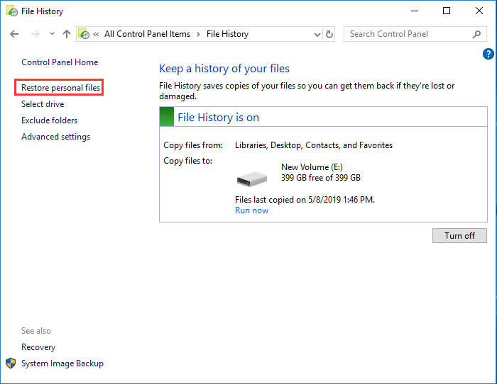The image size is (497, 384).
Task: Open Help with the question mark icon
Action: click(488, 54)
